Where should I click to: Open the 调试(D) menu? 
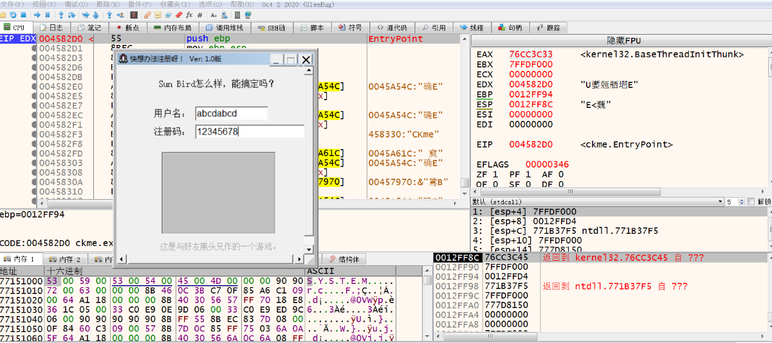click(x=77, y=4)
